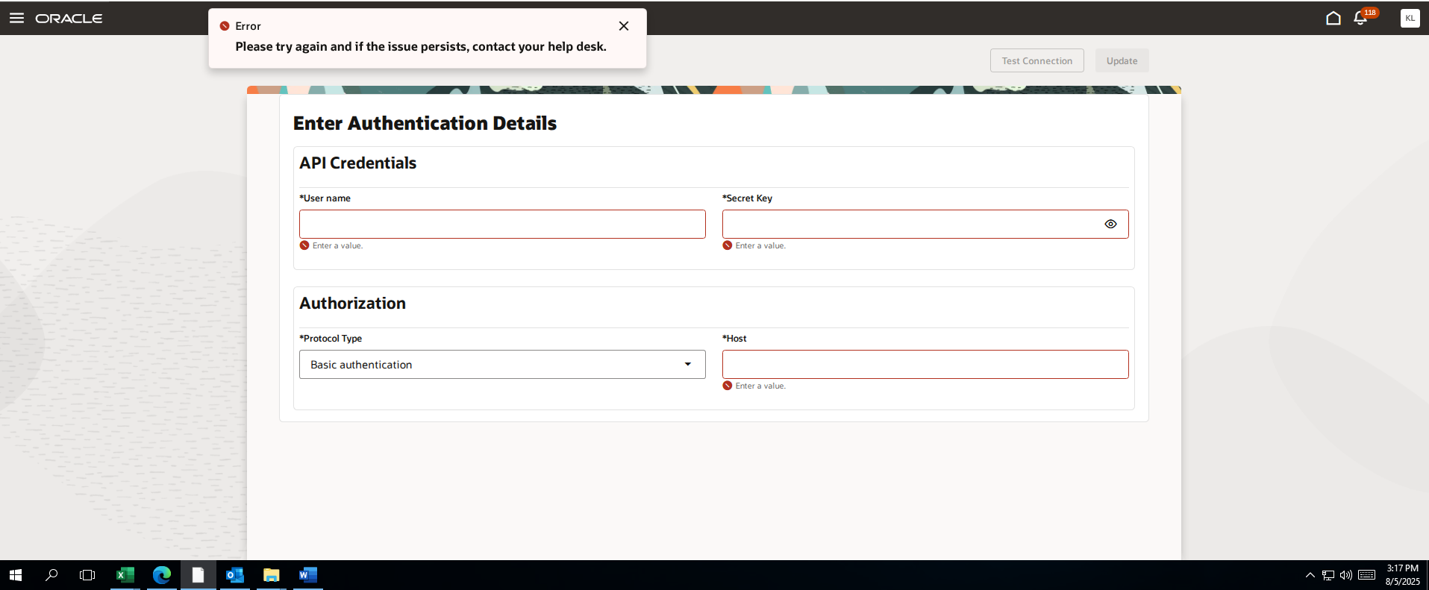Viewport: 1429px width, 590px height.
Task: Go to Home via house icon
Action: pyautogui.click(x=1333, y=18)
